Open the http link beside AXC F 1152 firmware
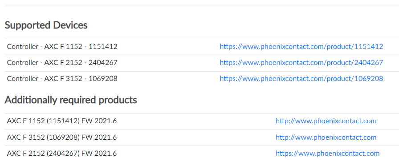The width and height of the screenshot is (399, 166). 326,121
